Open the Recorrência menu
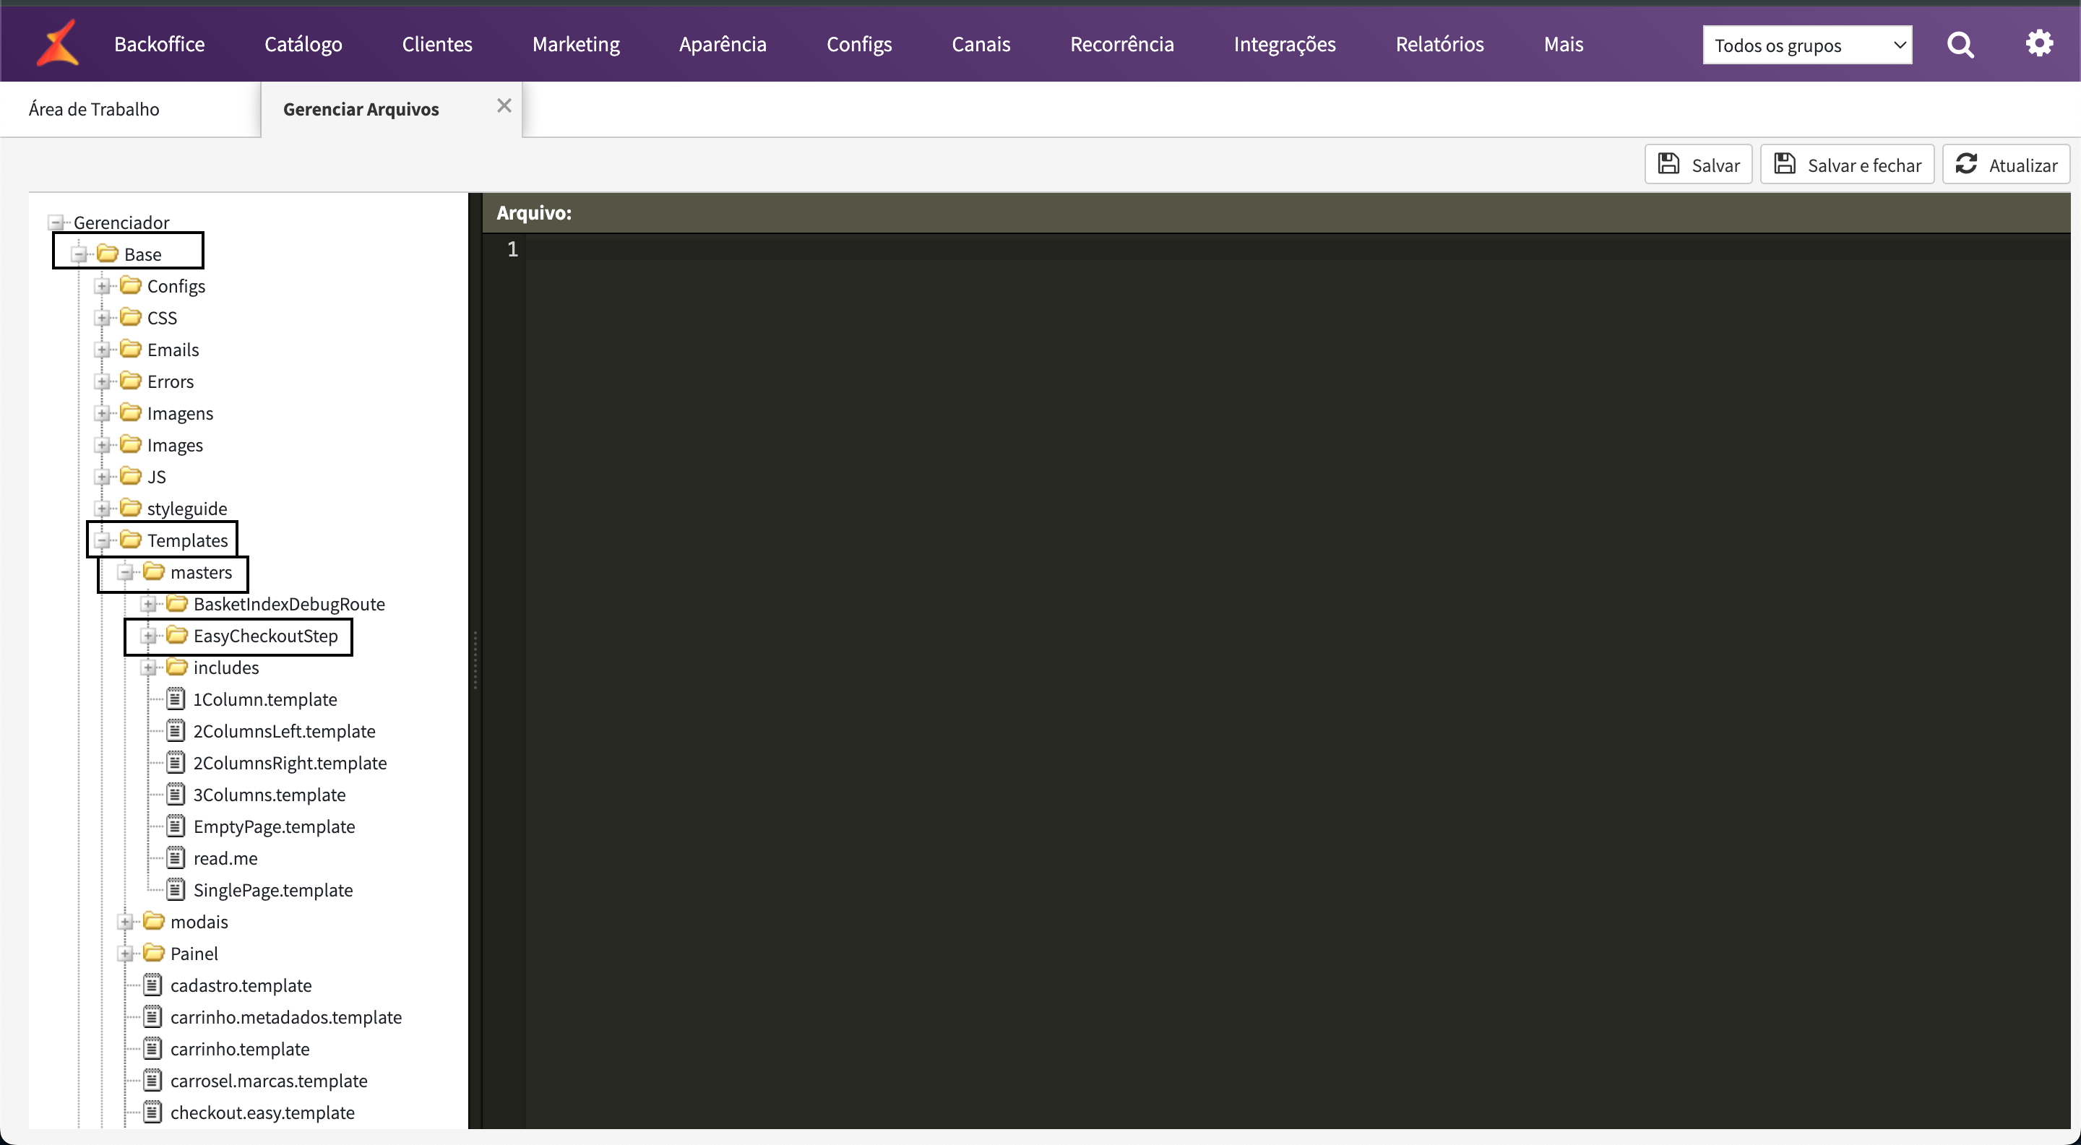This screenshot has width=2081, height=1145. tap(1121, 43)
